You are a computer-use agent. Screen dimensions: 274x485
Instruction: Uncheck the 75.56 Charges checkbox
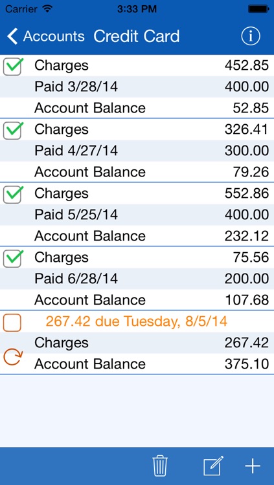point(13,258)
